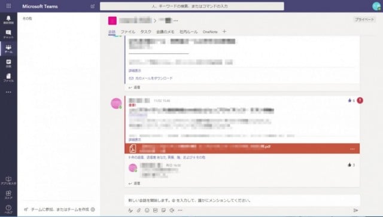Switch to the ファイル tab in channel
Image resolution: width=383 pixels, height=217 pixels.
pos(127,32)
